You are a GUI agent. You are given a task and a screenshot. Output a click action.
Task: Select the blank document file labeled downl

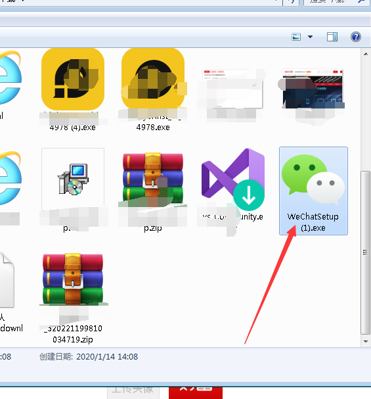7,280
